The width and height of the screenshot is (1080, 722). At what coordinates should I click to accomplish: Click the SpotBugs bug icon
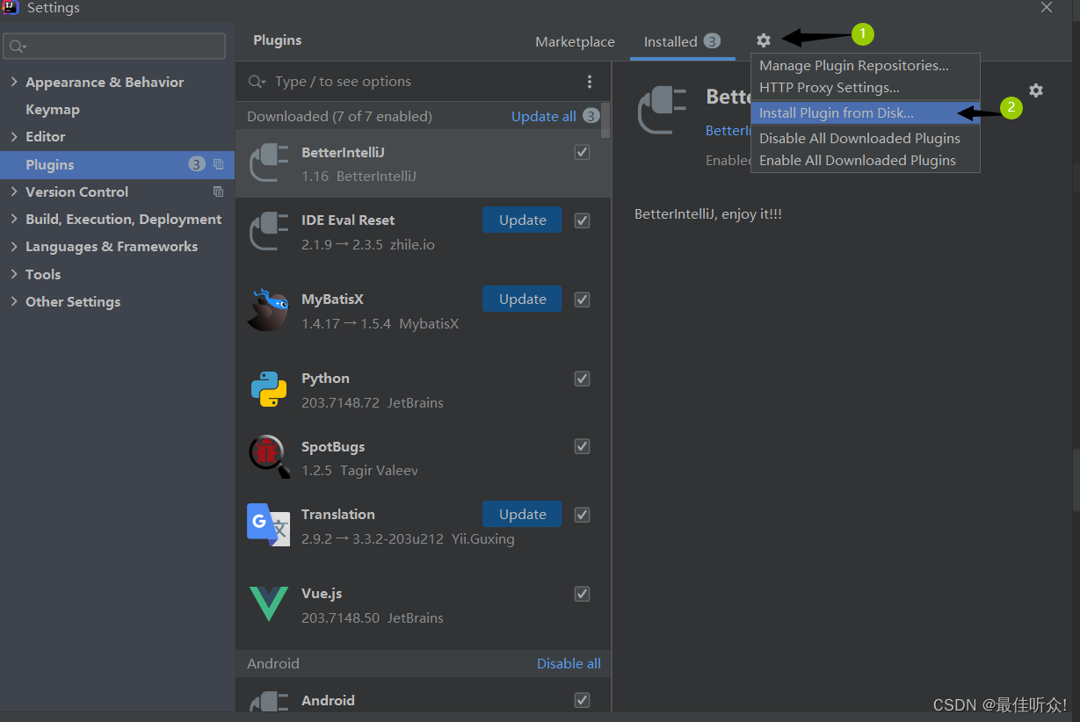269,457
